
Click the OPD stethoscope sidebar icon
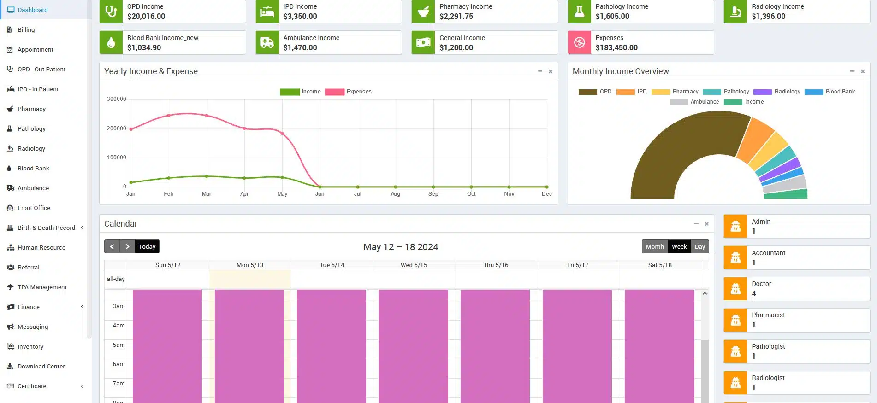pyautogui.click(x=10, y=69)
